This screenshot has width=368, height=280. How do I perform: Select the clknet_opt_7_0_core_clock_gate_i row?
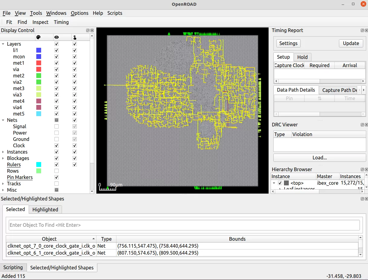[182, 246]
